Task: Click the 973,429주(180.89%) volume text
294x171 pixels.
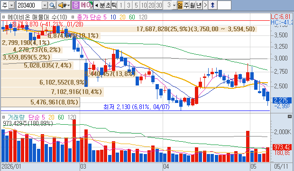Action: click(x=28, y=123)
